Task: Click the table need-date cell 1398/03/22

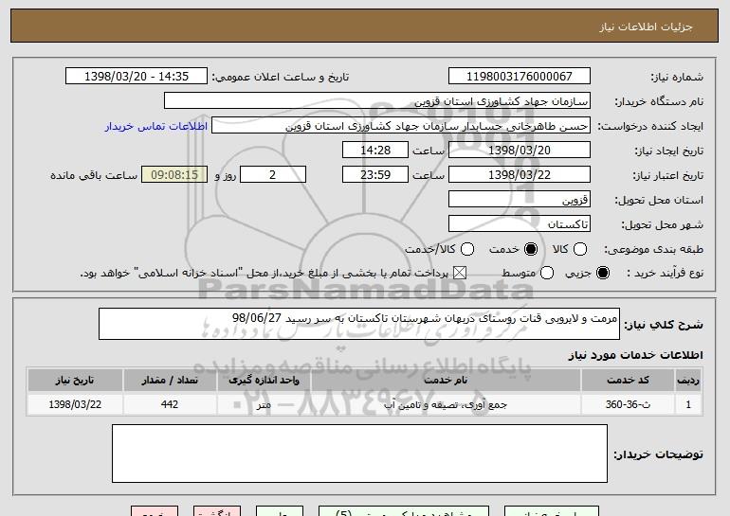Action: pos(75,404)
